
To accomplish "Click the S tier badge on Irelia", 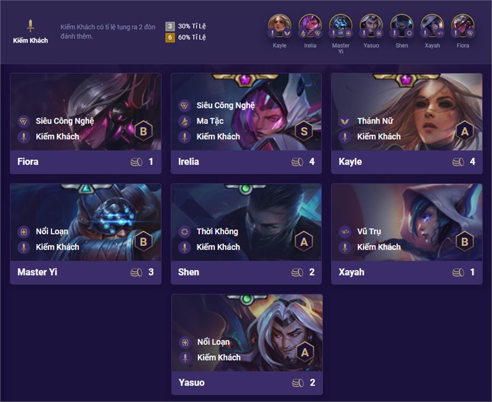I will click(304, 131).
